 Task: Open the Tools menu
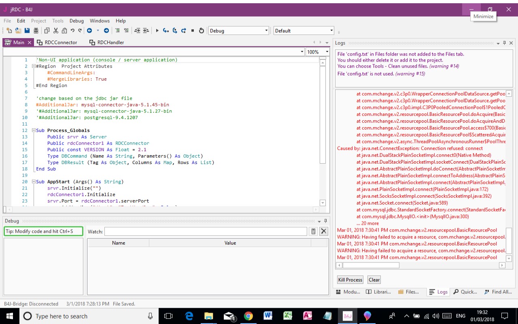58,21
